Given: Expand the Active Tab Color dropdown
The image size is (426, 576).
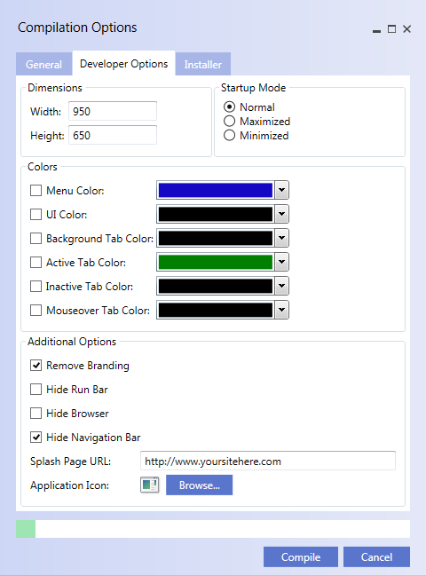Looking at the screenshot, I should [281, 262].
